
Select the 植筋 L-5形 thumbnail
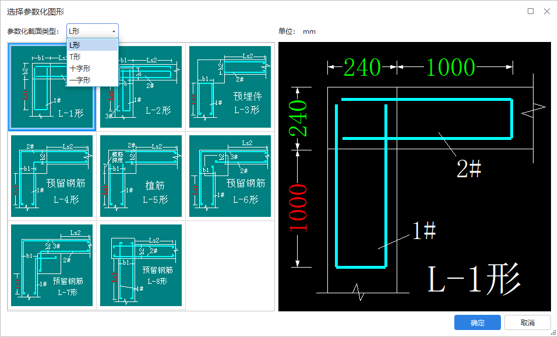coord(141,176)
